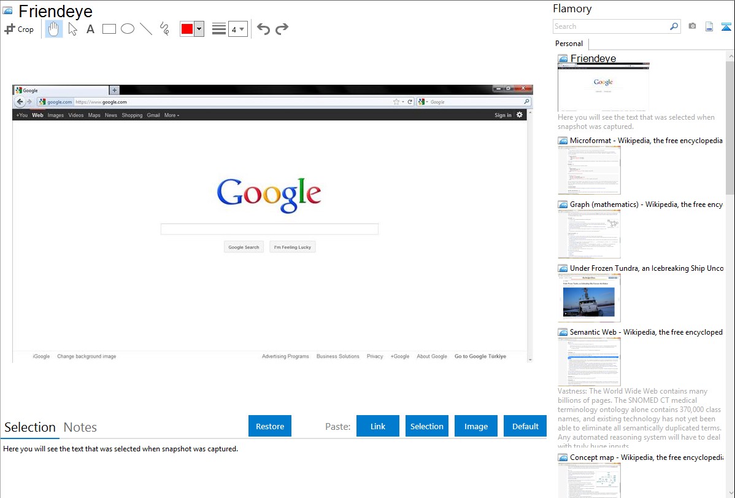Click the Paste Image button
Screen dimensions: 735x498
point(476,426)
